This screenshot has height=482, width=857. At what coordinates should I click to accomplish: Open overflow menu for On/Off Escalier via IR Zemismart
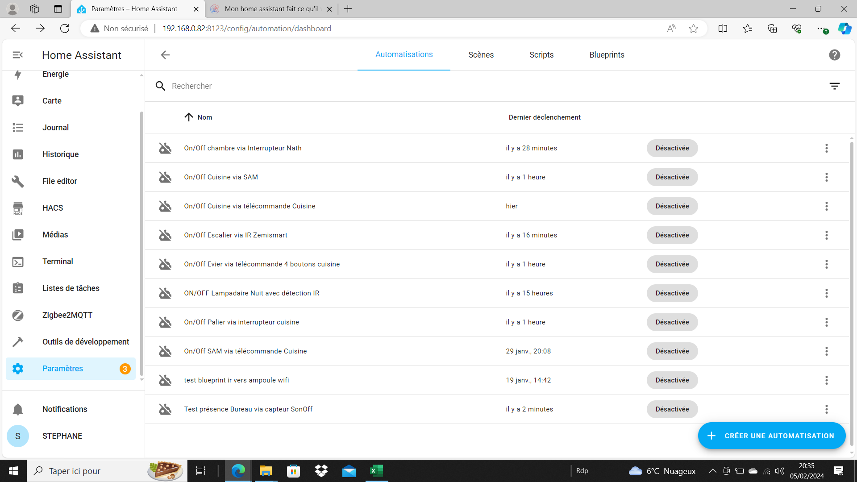point(826,235)
